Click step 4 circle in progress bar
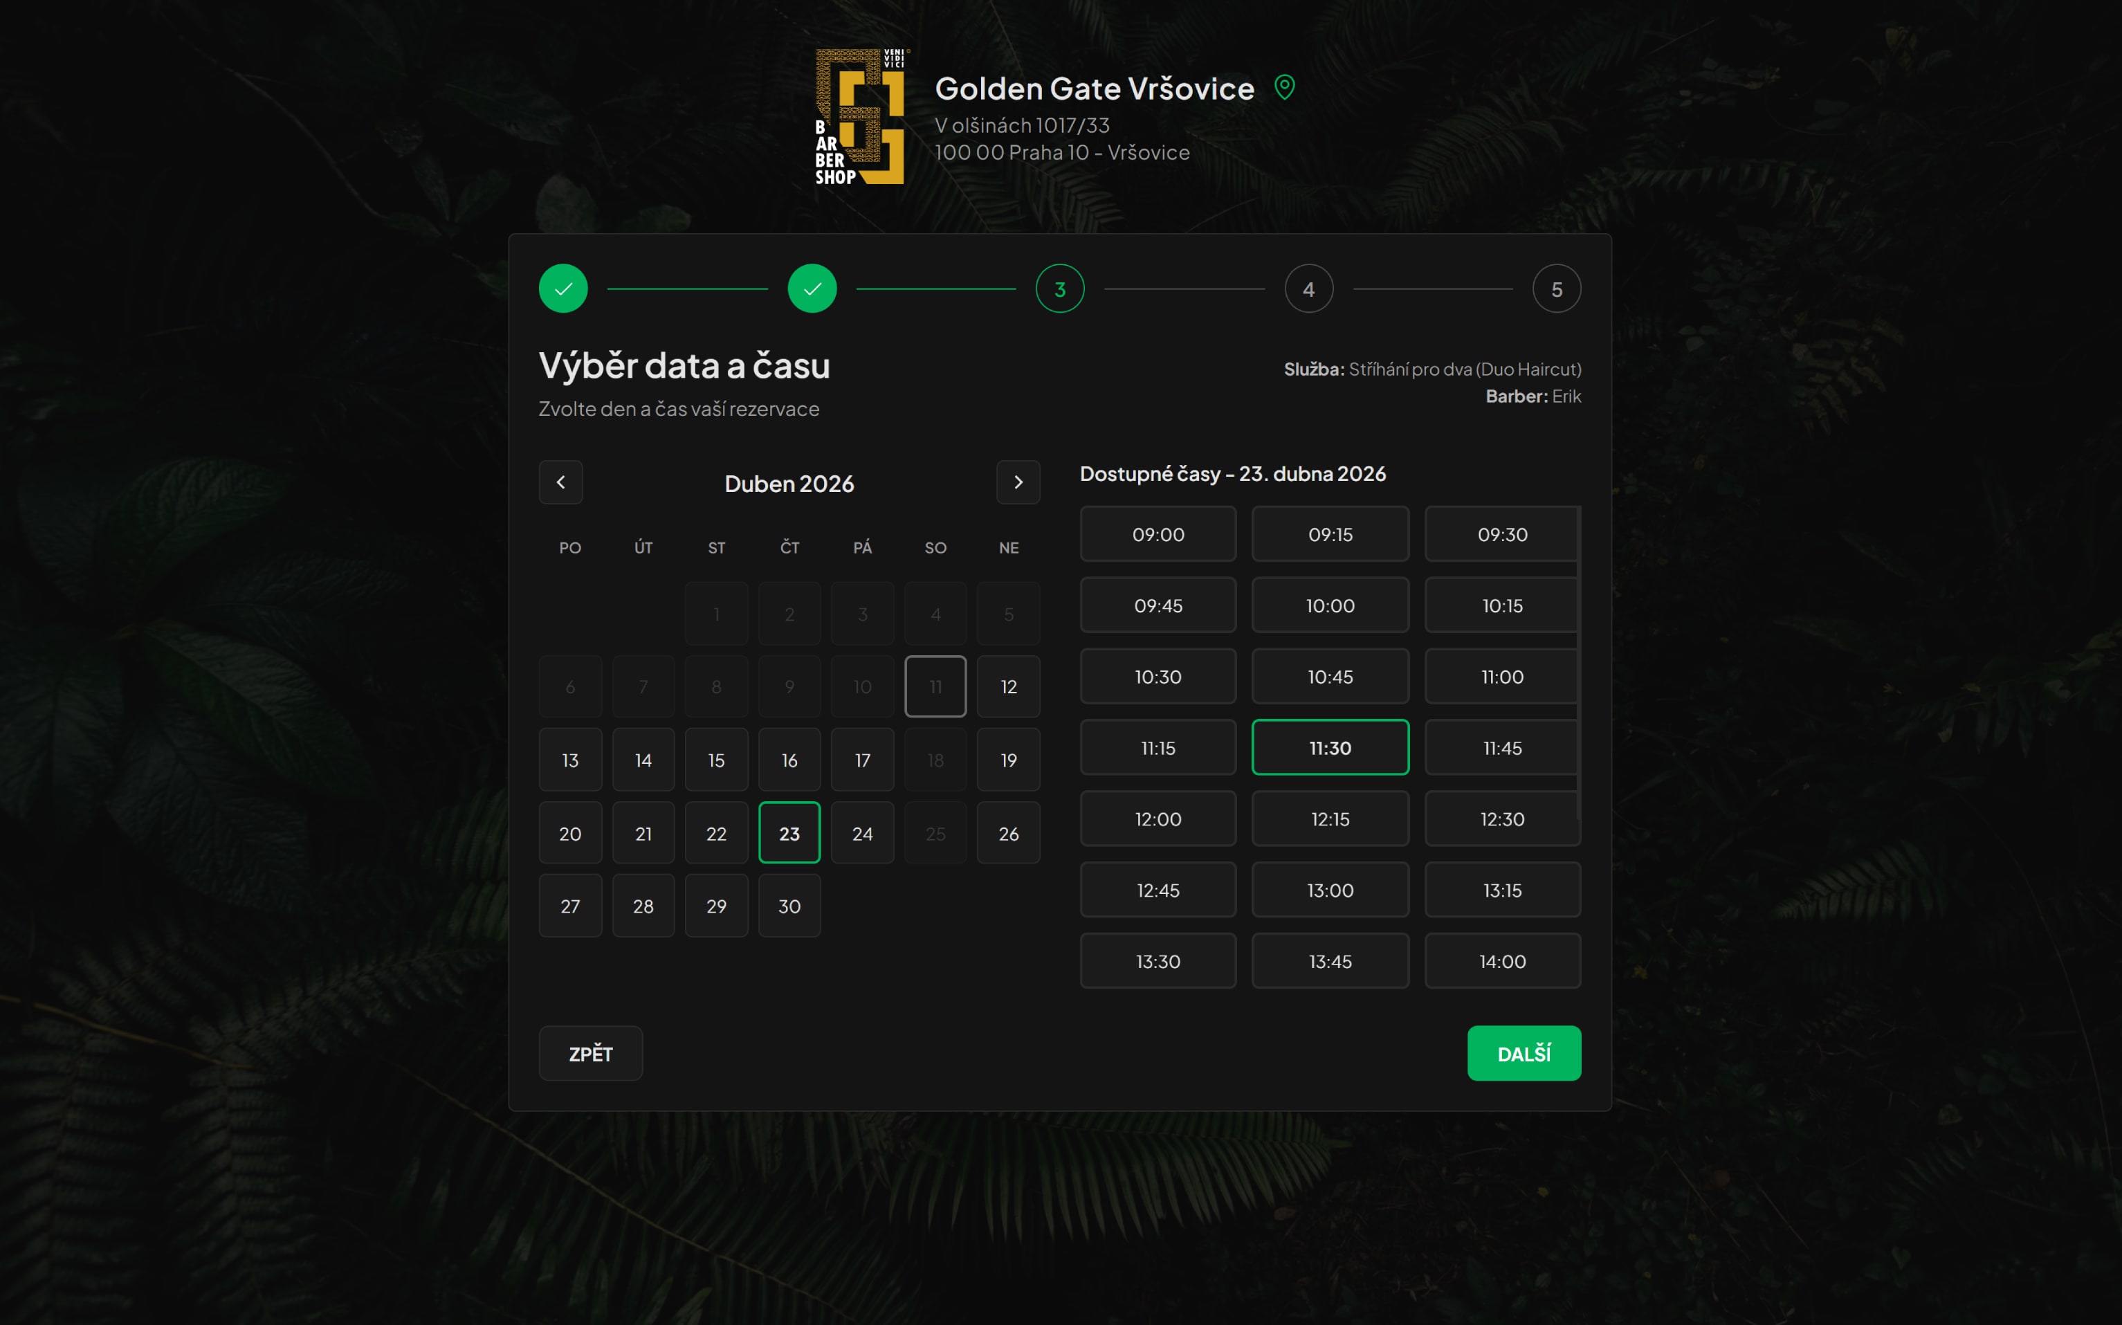2122x1325 pixels. pyautogui.click(x=1308, y=289)
